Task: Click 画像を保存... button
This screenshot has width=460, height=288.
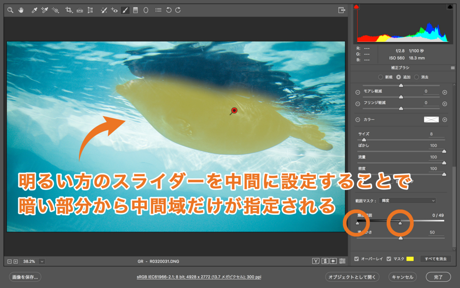Action: tap(25, 277)
